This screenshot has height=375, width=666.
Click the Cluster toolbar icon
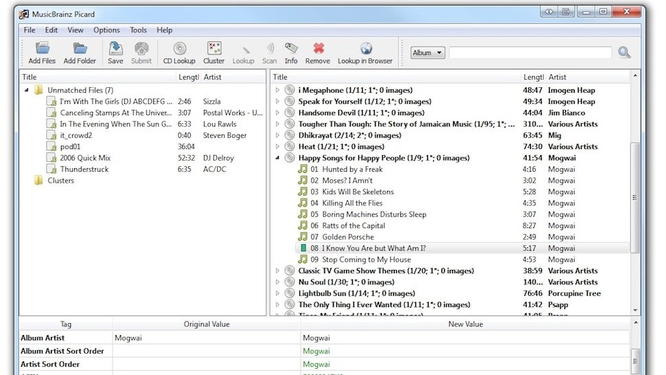pos(214,48)
